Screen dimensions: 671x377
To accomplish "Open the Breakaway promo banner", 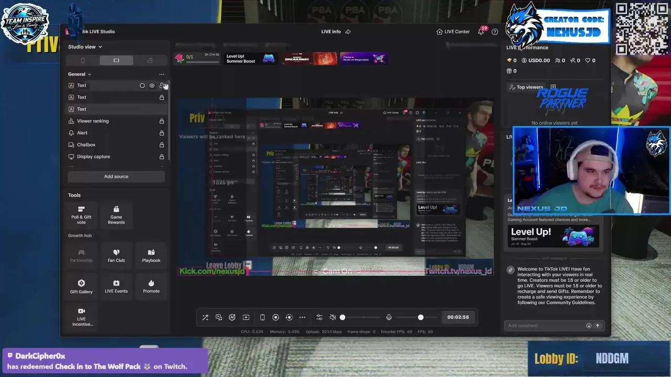I will (309, 58).
